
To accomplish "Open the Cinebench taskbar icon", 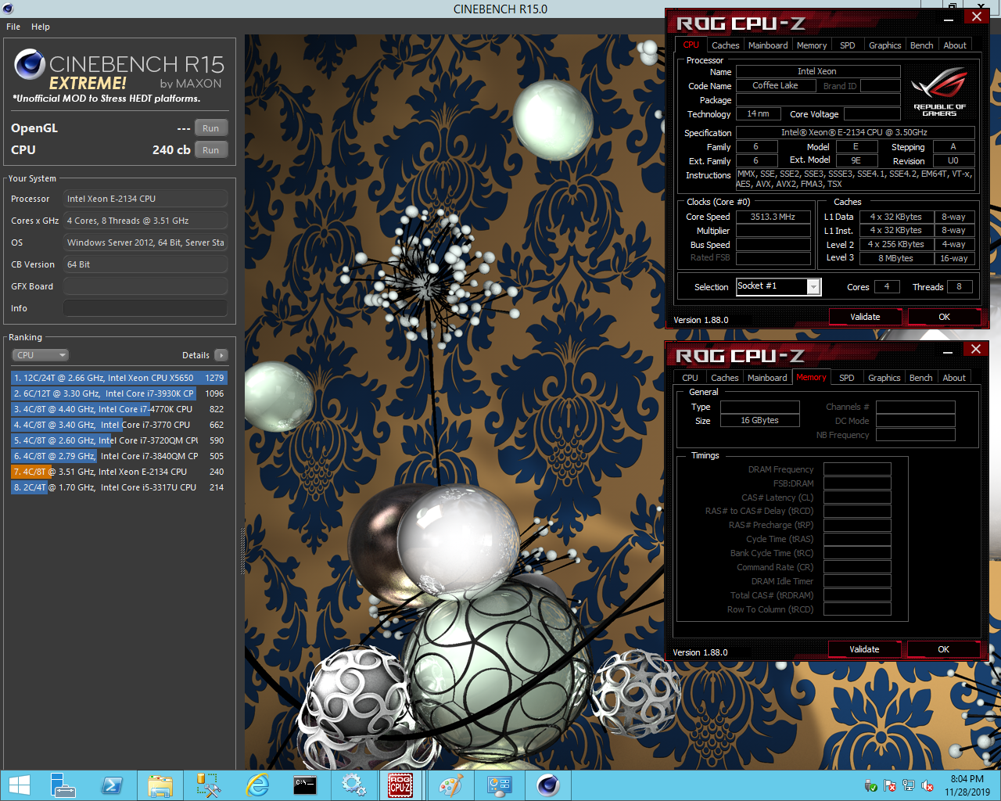I will [548, 785].
